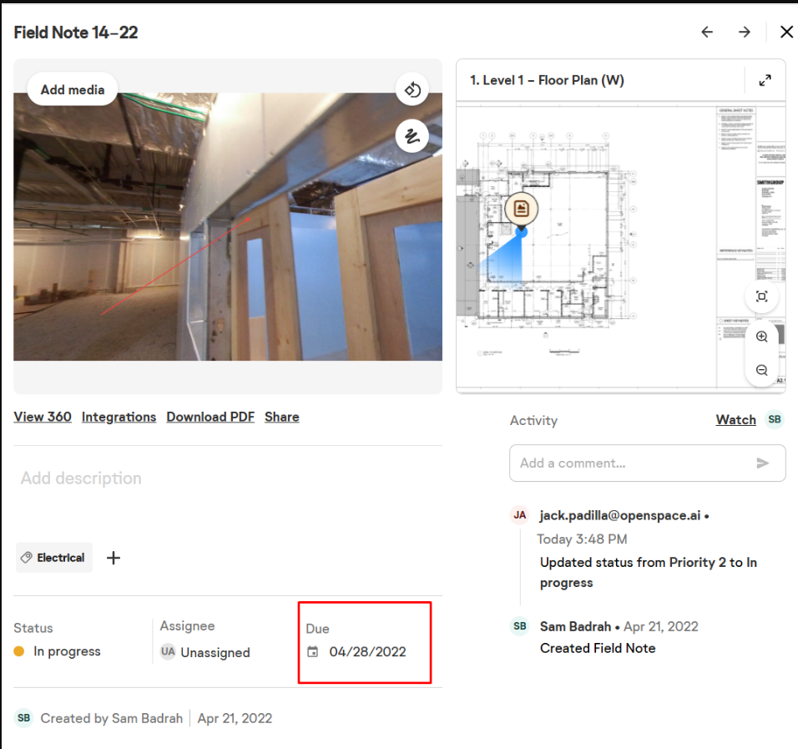Open the In progress status dropdown

coord(58,651)
